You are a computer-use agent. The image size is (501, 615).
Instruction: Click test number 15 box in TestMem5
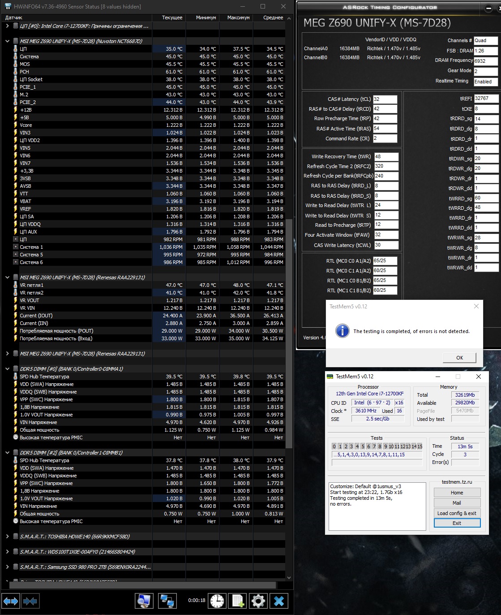[420, 446]
